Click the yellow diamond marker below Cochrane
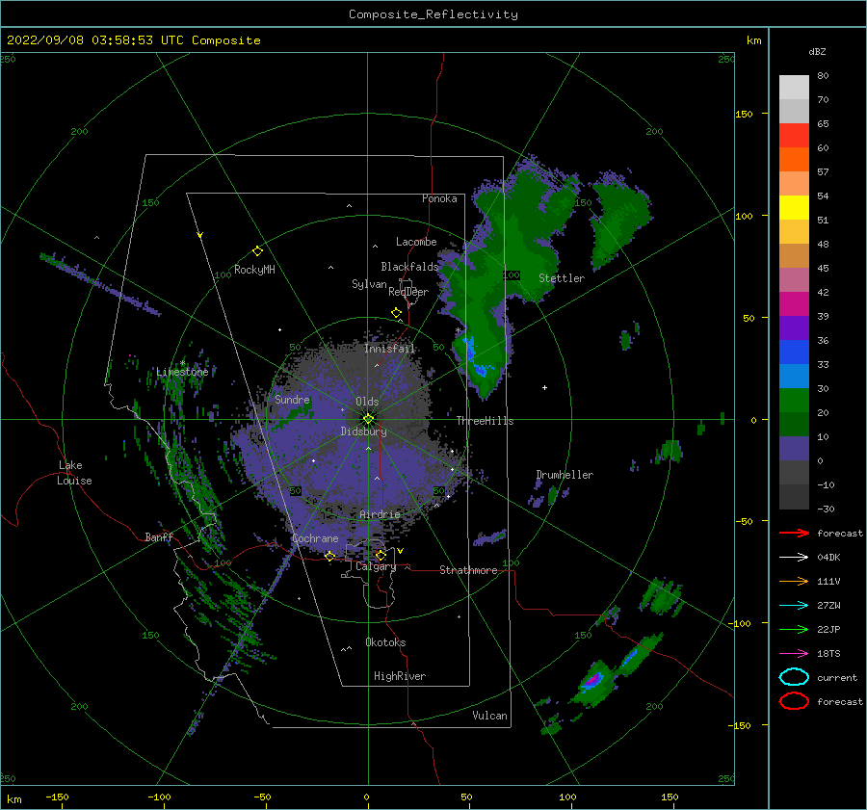Viewport: 867px width, 810px height. point(330,556)
